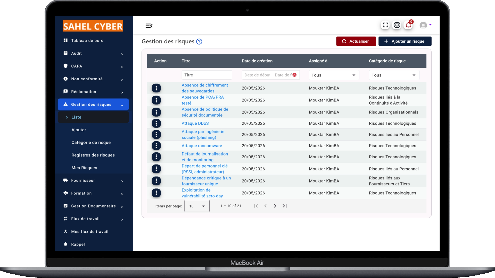
Task: Open actions menu for Attaque ransomware
Action: (x=156, y=146)
